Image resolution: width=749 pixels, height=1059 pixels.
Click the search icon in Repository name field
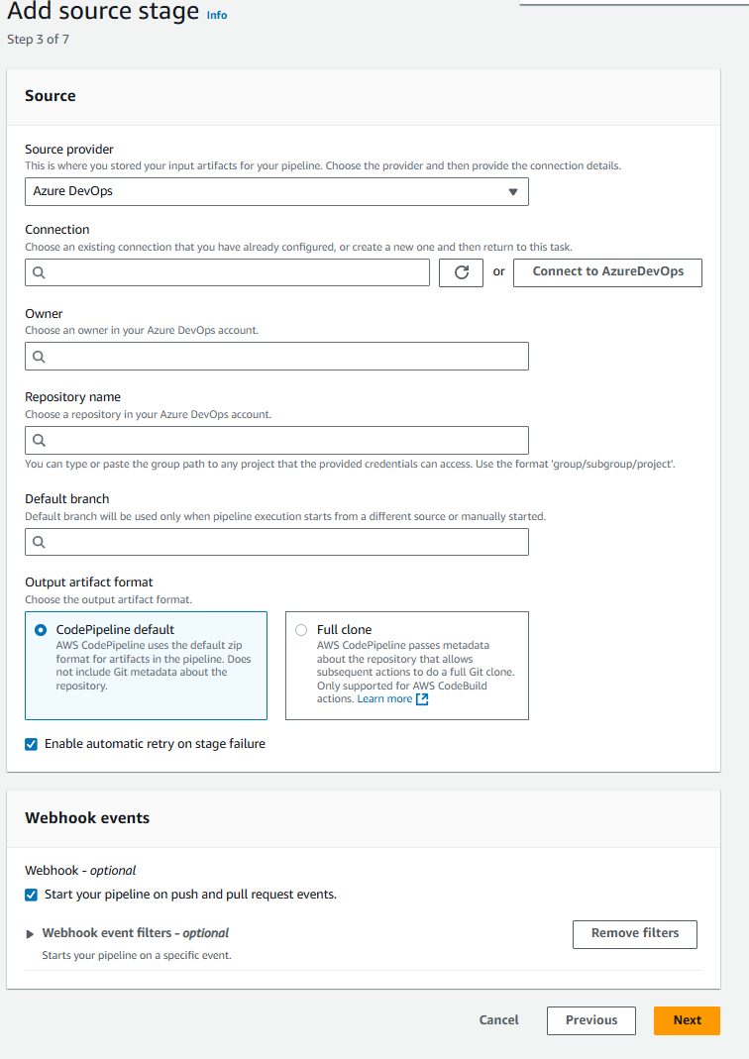(38, 440)
